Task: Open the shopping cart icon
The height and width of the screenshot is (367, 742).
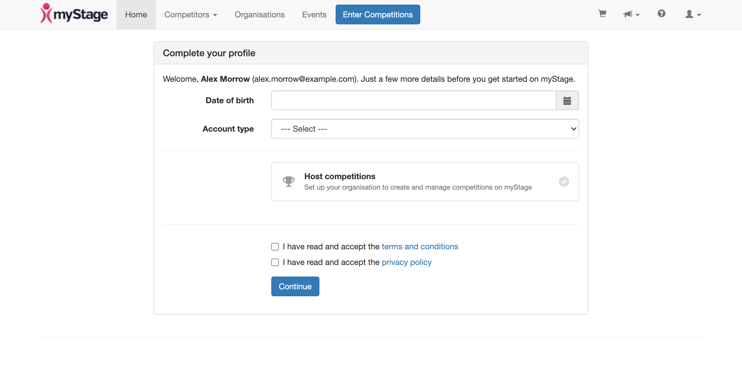Action: 603,14
